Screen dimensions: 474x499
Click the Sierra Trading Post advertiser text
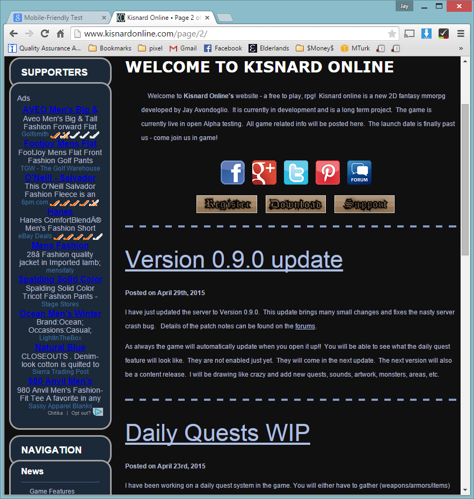point(60,372)
